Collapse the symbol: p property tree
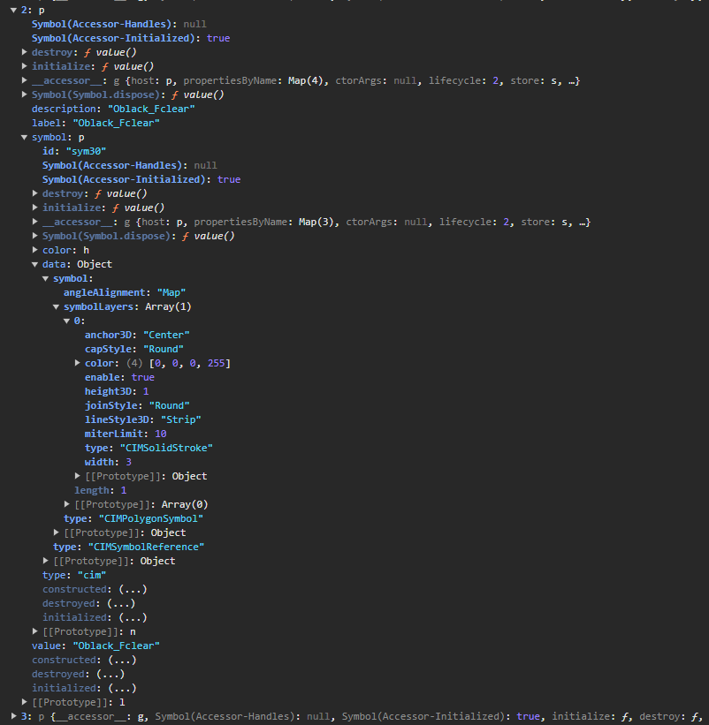The height and width of the screenshot is (725, 709). (25, 137)
